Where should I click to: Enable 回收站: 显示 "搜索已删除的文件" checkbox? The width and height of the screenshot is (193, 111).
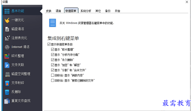pos(53,80)
